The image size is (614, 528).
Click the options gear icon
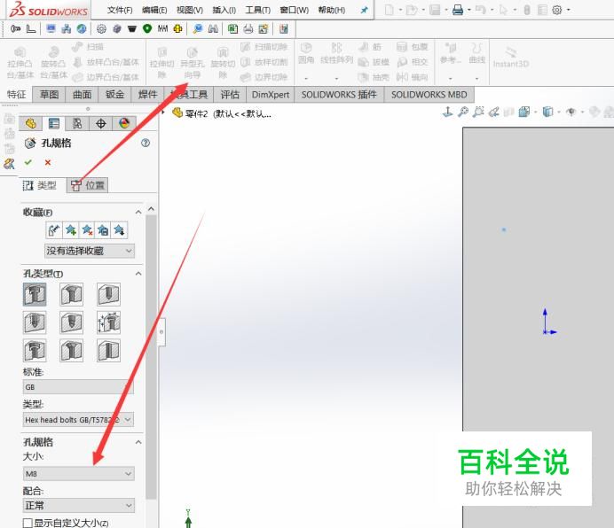pos(557,10)
